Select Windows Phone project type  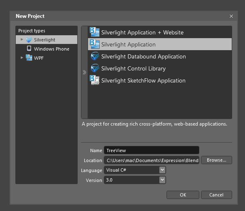click(x=51, y=49)
